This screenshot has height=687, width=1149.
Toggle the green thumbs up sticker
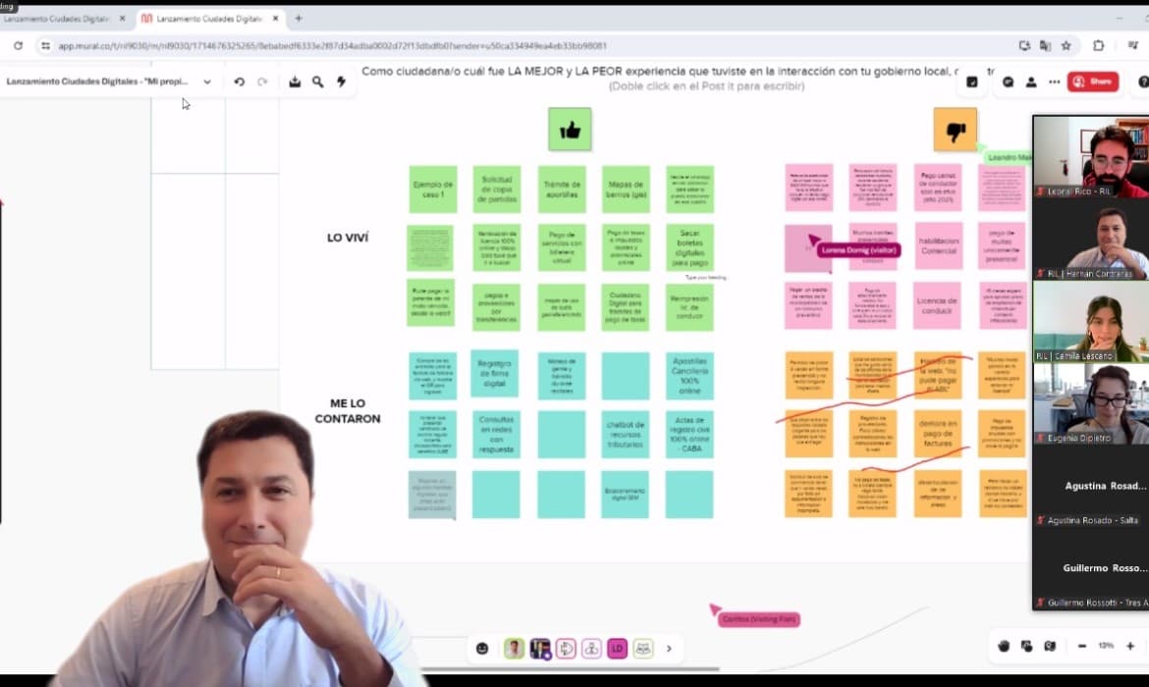tap(570, 130)
